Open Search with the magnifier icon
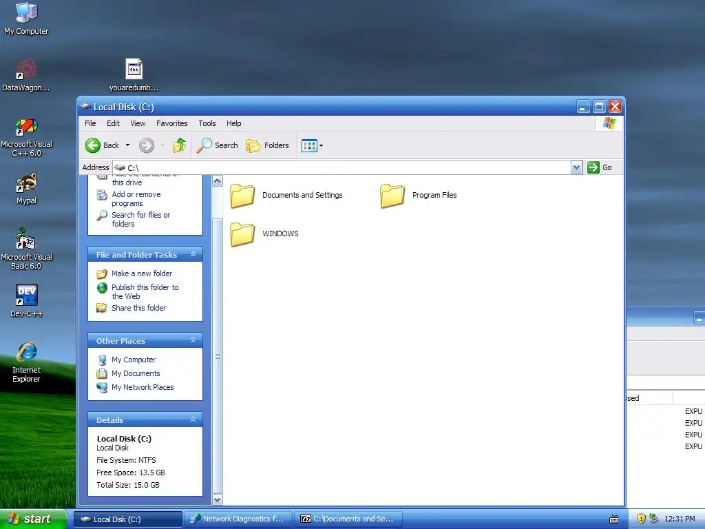The width and height of the screenshot is (705, 529). point(217,145)
